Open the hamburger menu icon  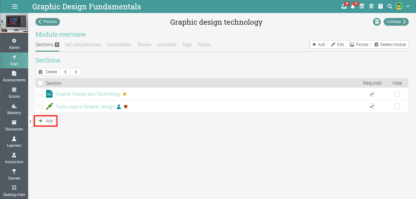coord(15,6)
